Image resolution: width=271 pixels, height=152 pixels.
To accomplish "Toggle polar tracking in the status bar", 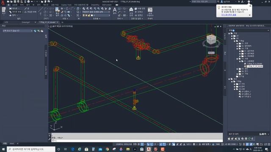I will click(155, 144).
